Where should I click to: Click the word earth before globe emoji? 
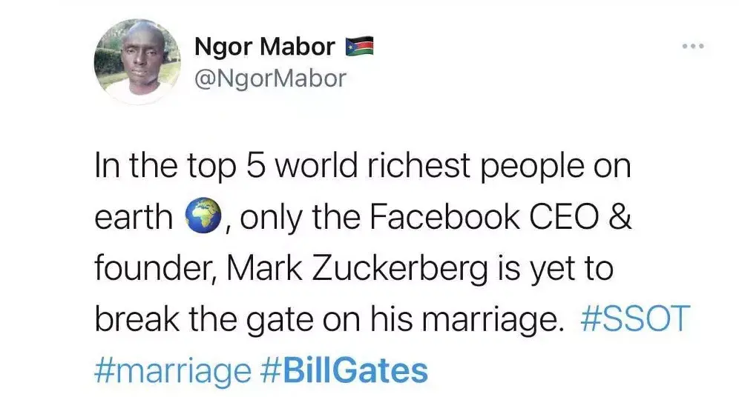134,218
